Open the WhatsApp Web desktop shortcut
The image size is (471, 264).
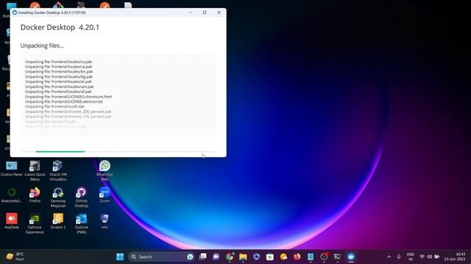[x=105, y=171]
